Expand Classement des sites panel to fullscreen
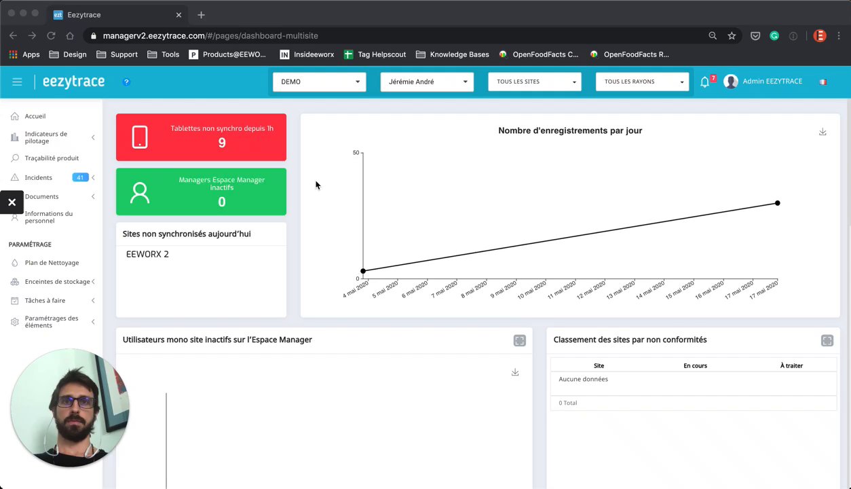 click(x=827, y=340)
